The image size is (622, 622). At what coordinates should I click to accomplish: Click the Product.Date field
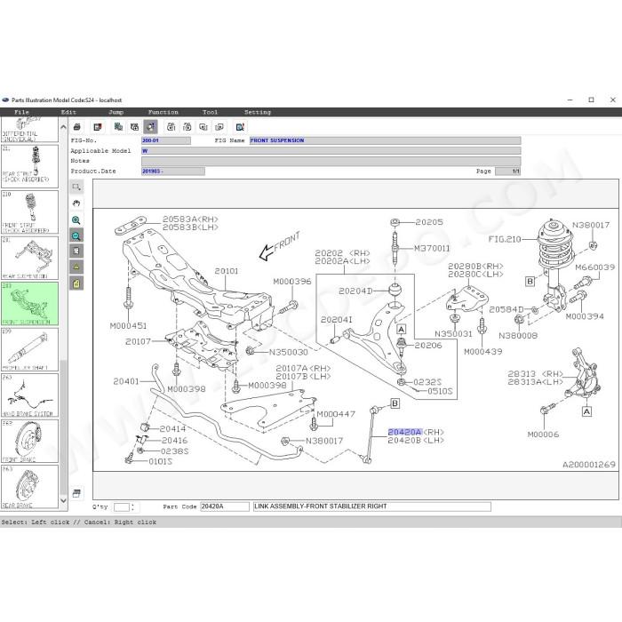pyautogui.click(x=173, y=171)
